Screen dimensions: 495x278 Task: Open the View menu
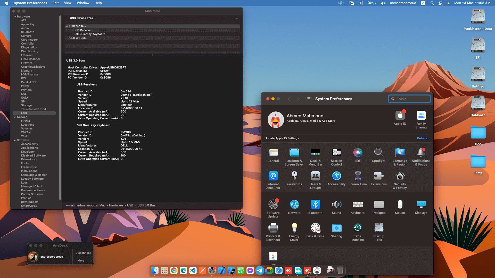pos(68,3)
